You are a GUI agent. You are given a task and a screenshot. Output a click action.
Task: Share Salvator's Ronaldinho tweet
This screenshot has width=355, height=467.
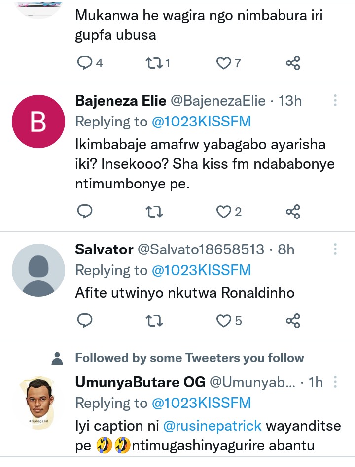point(293,321)
